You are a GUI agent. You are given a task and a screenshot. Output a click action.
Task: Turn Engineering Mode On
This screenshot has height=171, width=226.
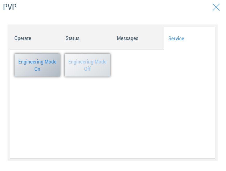(x=37, y=65)
